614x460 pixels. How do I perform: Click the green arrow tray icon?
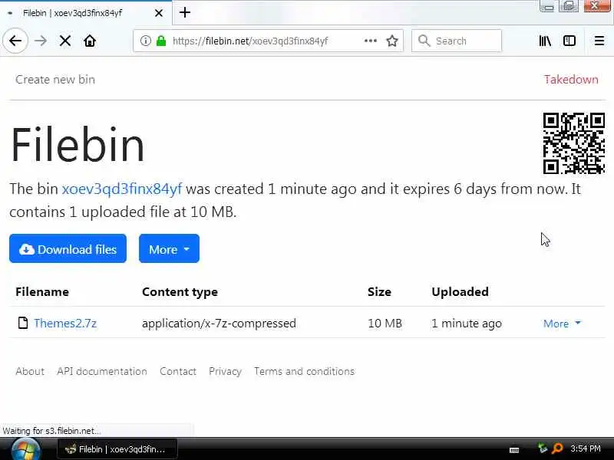tap(543, 449)
